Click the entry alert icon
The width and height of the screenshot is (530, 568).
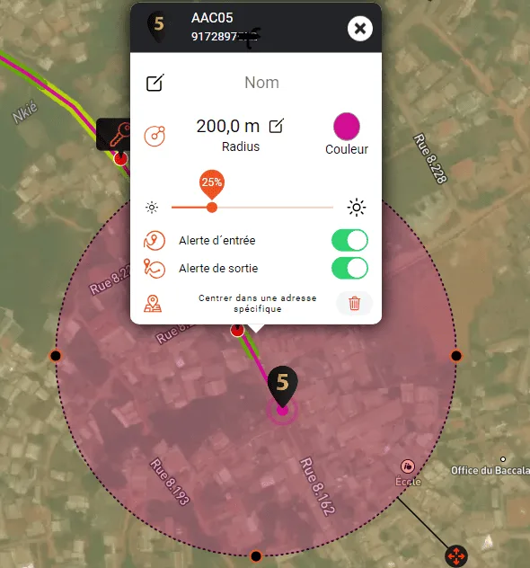coord(155,241)
